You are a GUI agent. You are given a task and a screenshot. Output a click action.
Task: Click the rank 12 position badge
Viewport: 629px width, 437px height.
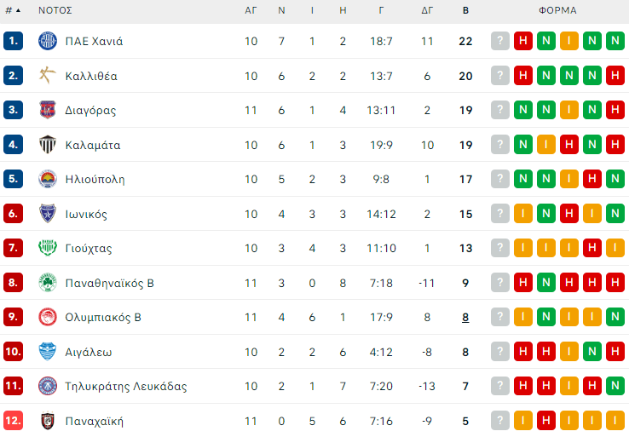(13, 421)
